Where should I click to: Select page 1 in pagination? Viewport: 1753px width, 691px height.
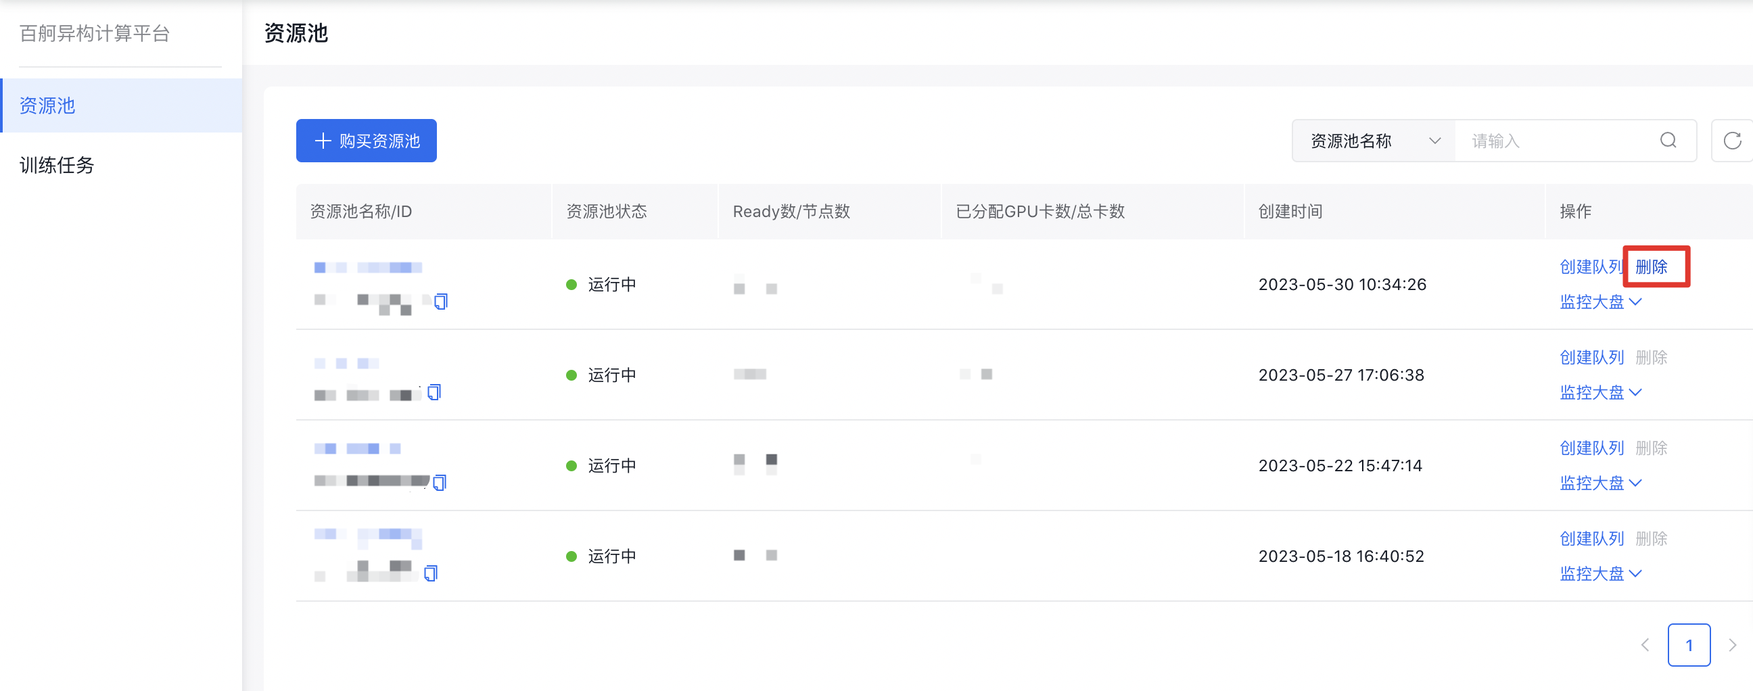[1689, 645]
